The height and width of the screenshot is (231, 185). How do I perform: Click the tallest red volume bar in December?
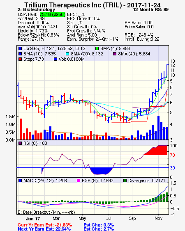pyautogui.click(x=21, y=129)
